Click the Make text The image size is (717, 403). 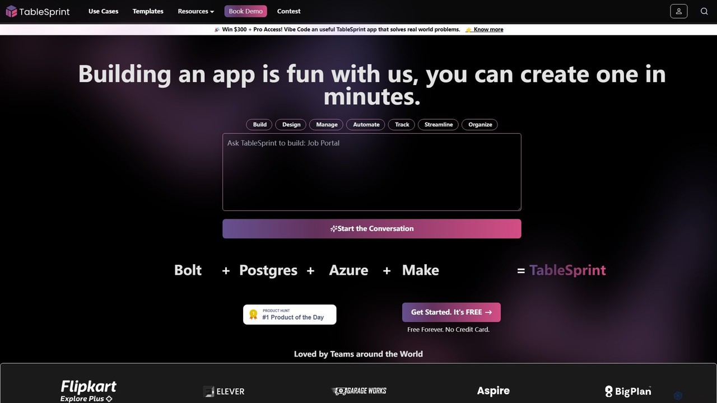coord(421,270)
